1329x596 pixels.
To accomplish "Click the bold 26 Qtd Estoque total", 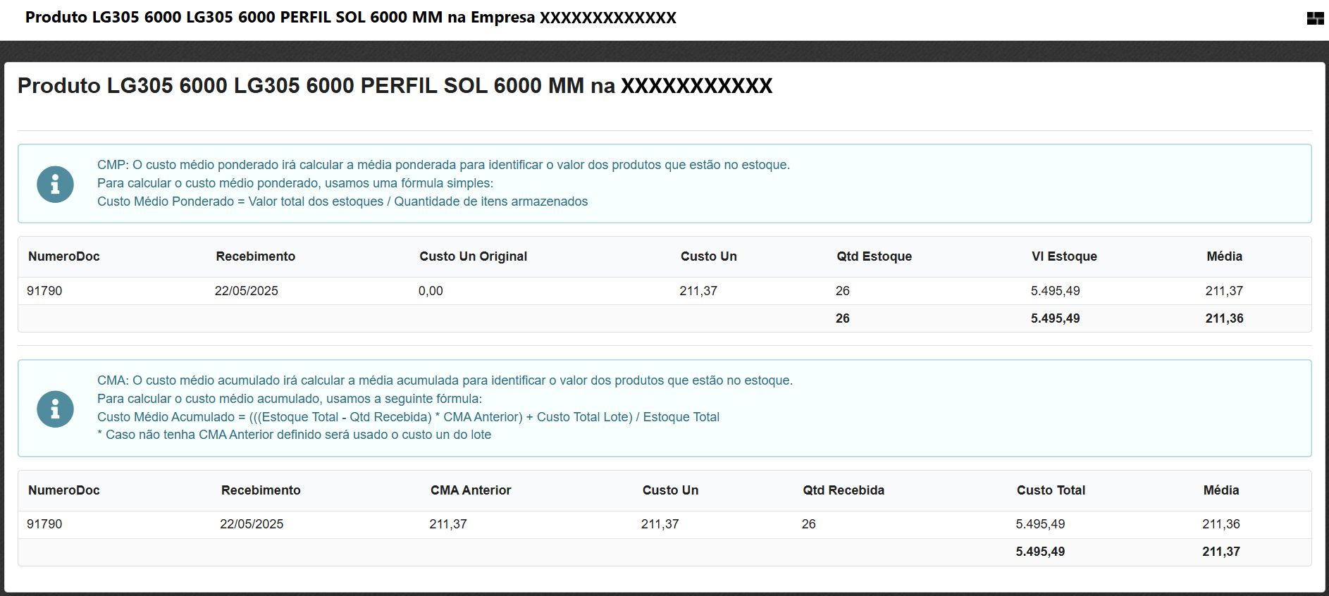I will coord(842,318).
